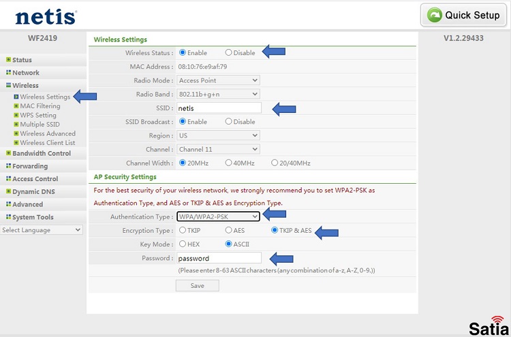Click the collapse icon beside Wireless
This screenshot has width=511, height=337.
coord(8,85)
